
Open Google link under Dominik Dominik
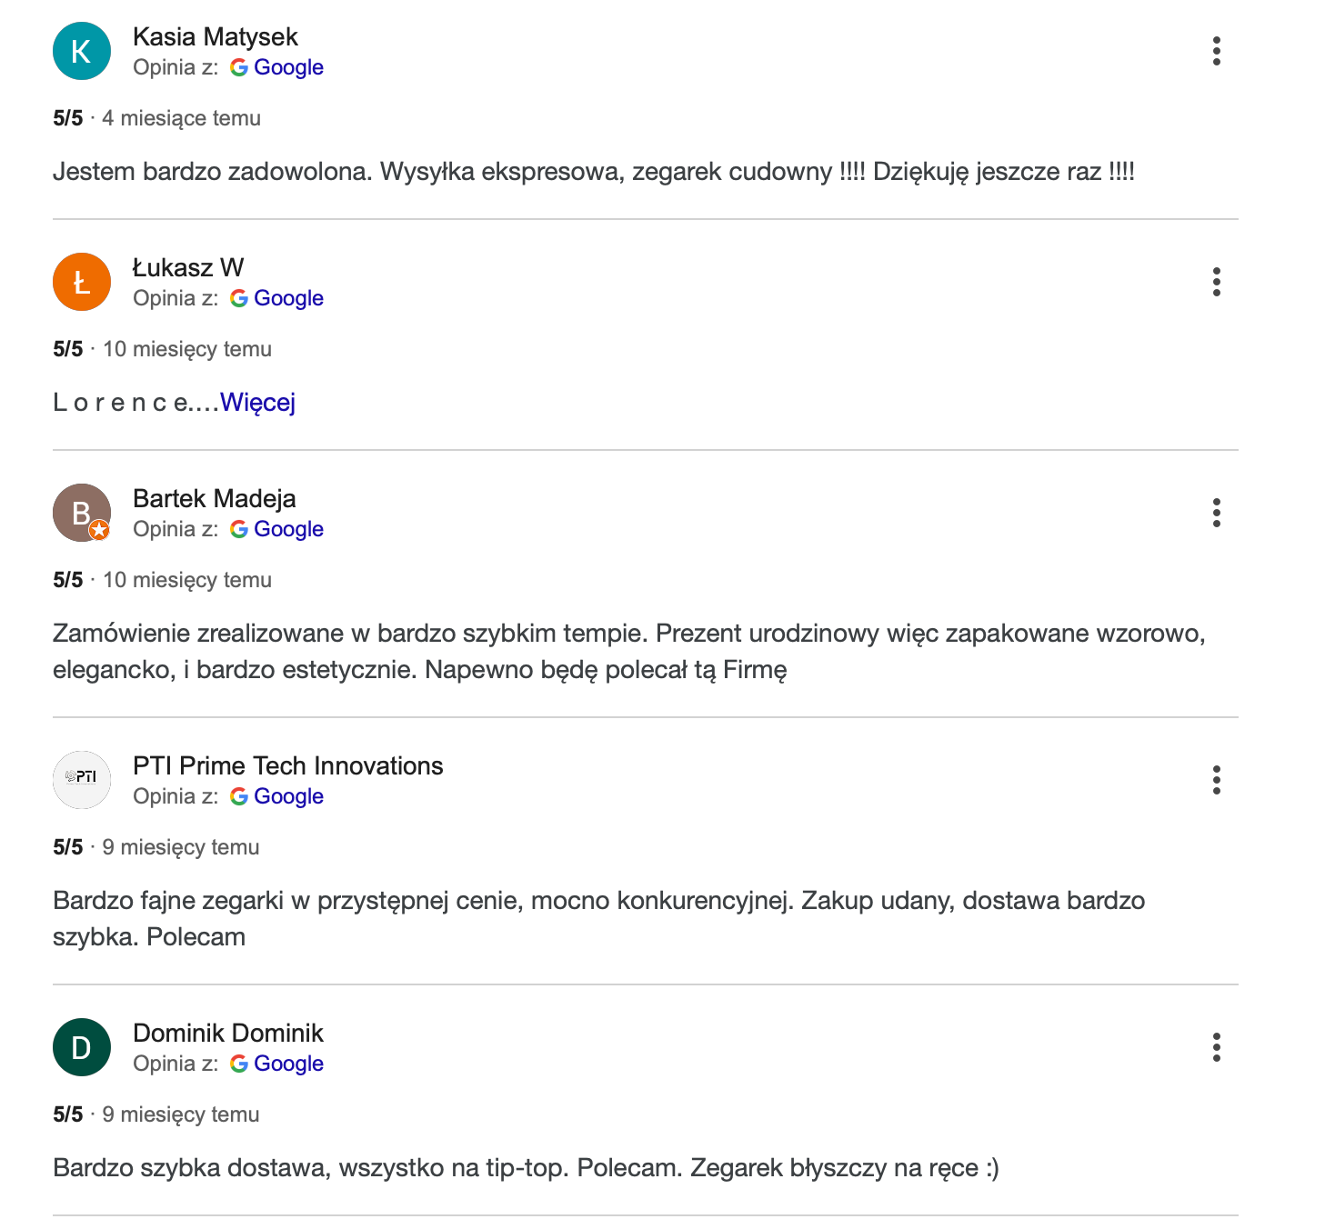(x=287, y=1064)
